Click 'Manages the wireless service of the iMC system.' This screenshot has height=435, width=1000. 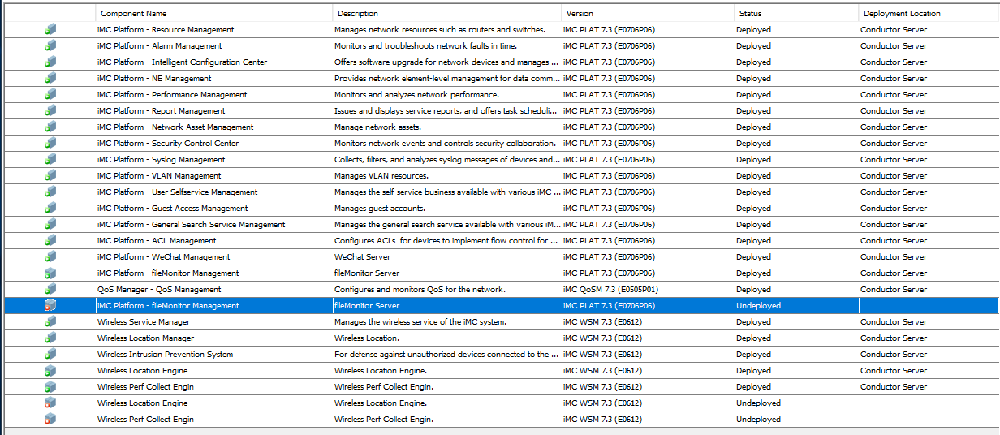click(x=420, y=322)
